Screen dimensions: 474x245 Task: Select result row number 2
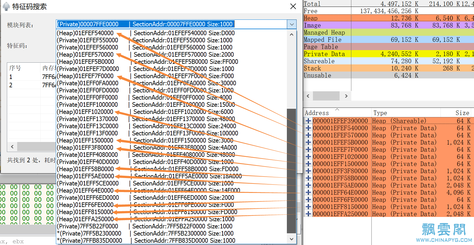point(32,85)
